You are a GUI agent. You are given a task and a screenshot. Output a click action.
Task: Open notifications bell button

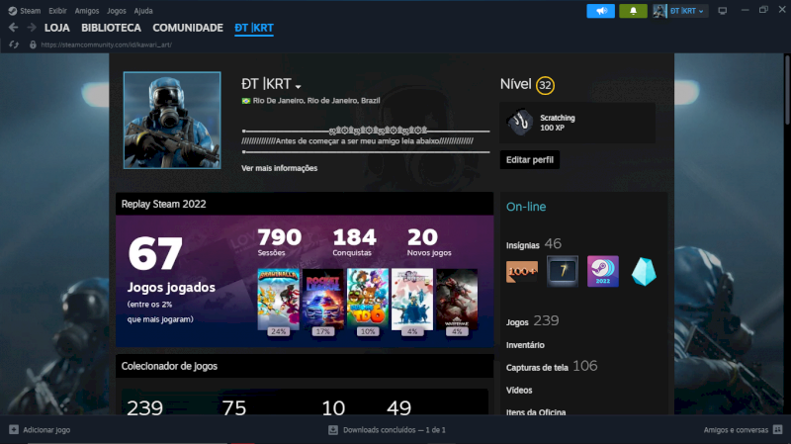click(x=633, y=11)
